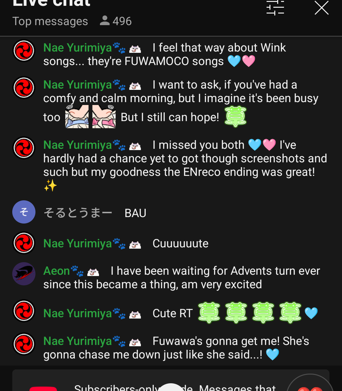Tap the FUWAMOCO twin emote in chat

tap(91, 117)
